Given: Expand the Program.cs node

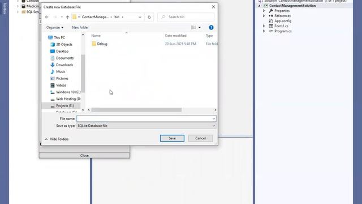Looking at the screenshot, I should (264, 31).
